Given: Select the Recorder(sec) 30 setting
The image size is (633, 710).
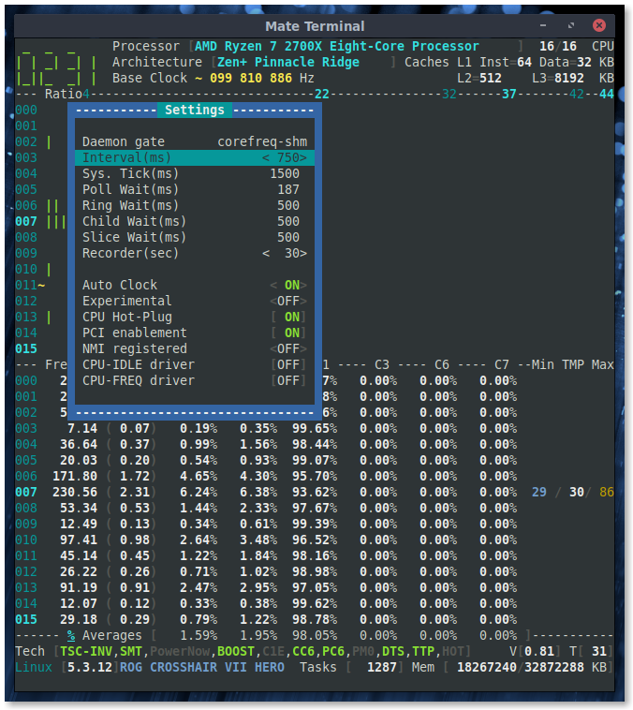Looking at the screenshot, I should (x=195, y=253).
